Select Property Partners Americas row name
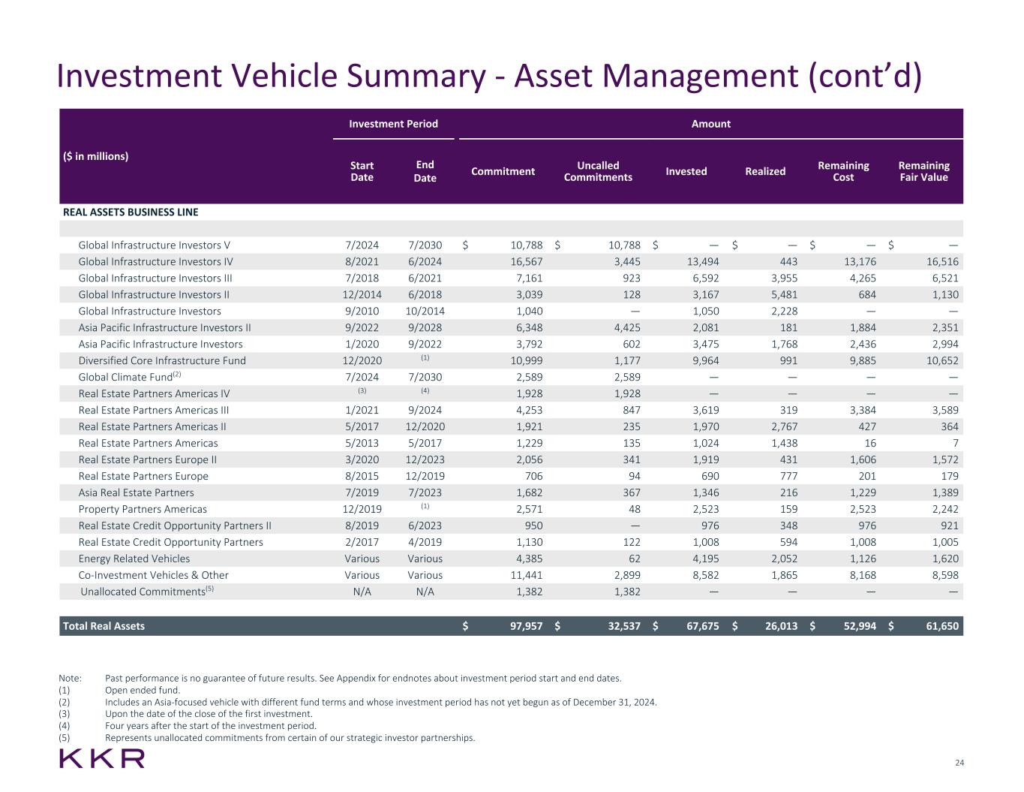The image size is (1024, 792). pyautogui.click(x=143, y=509)
